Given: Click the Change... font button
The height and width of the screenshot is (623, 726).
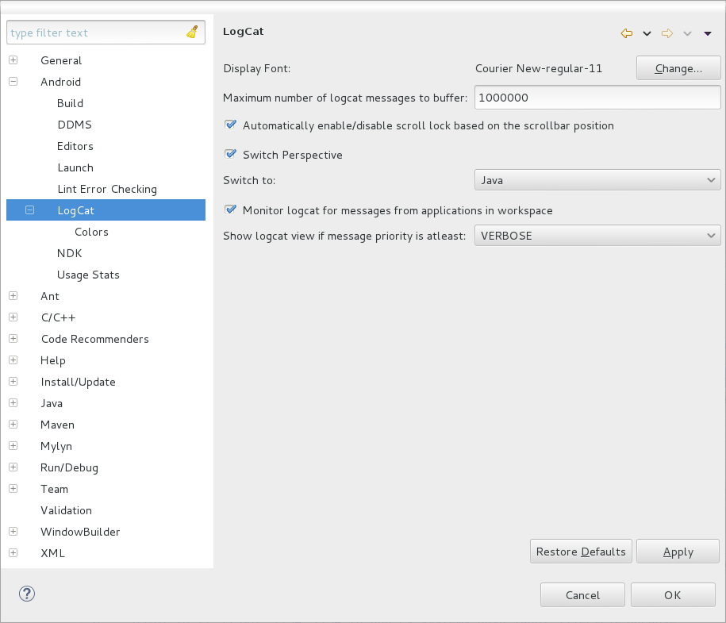Looking at the screenshot, I should [678, 68].
